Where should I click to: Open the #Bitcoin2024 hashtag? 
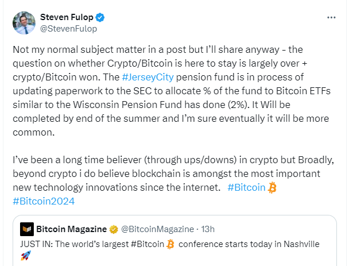43,201
